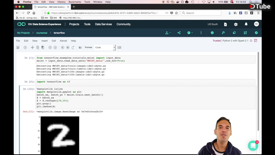Copy the selected cell
This screenshot has height=155, width=275.
click(37, 47)
